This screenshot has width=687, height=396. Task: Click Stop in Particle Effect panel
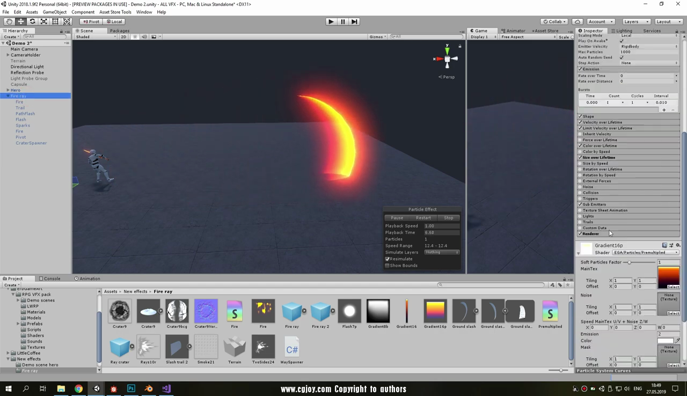point(448,218)
